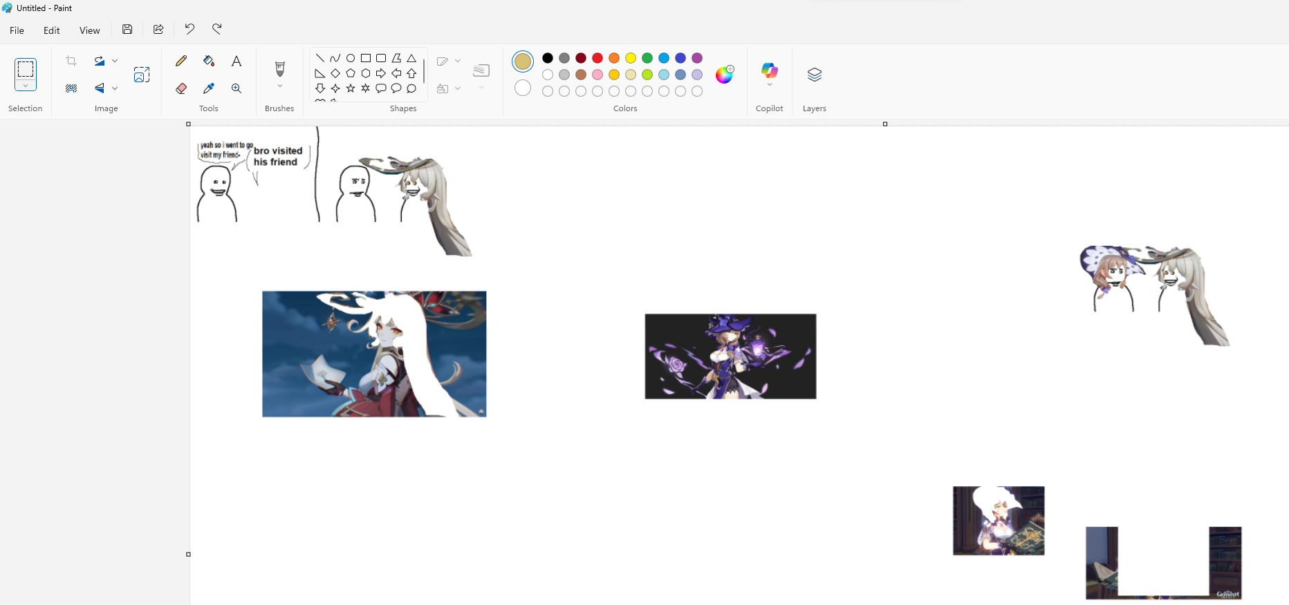Choose the Right triangle shape
The image size is (1289, 605).
[x=320, y=73]
